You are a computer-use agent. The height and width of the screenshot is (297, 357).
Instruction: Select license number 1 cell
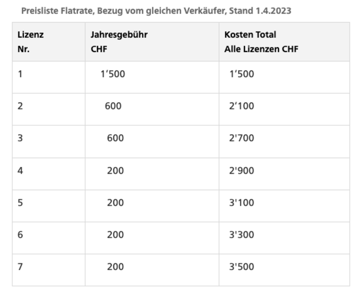point(20,74)
